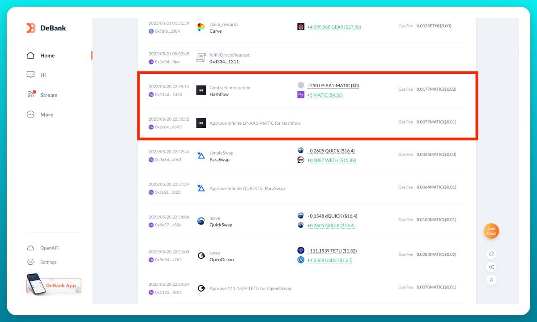537x322 pixels.
Task: Open the Hashflow protocol link
Action: (x=219, y=94)
